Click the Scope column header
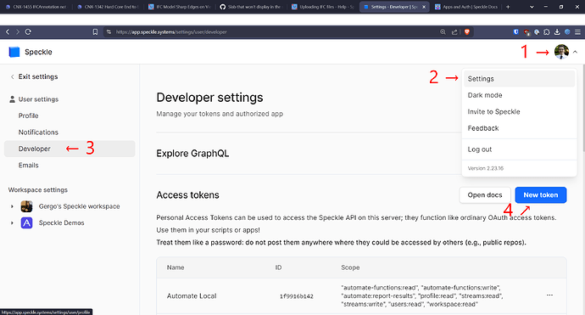This screenshot has height=315, width=585. [350, 267]
